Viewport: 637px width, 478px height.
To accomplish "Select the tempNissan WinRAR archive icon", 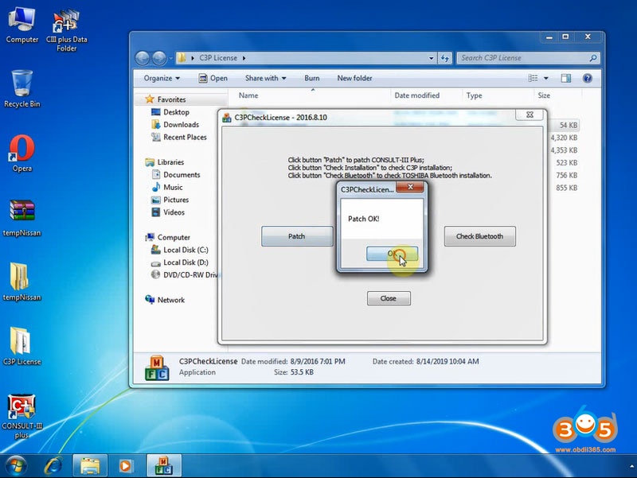I will [x=22, y=218].
